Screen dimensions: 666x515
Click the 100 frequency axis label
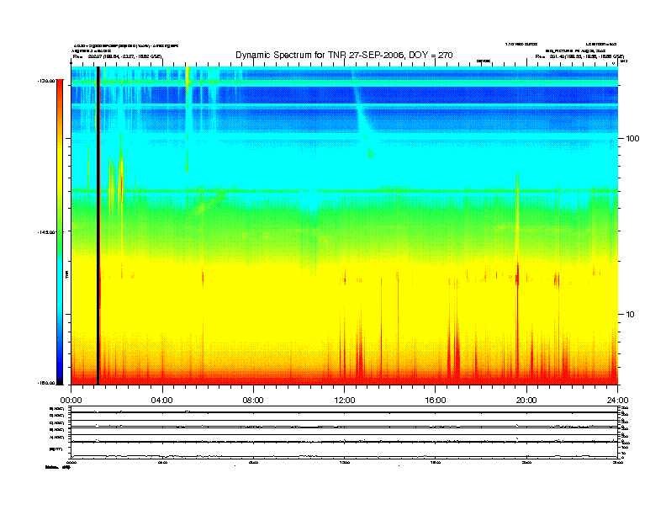(x=632, y=139)
